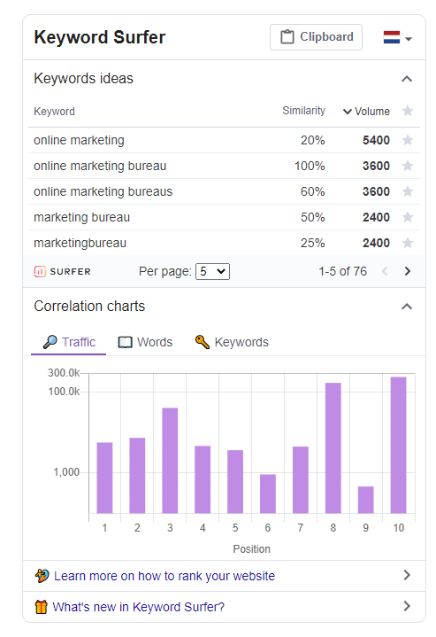The width and height of the screenshot is (436, 637).
Task: Click the 5400 volume value
Action: click(x=376, y=140)
